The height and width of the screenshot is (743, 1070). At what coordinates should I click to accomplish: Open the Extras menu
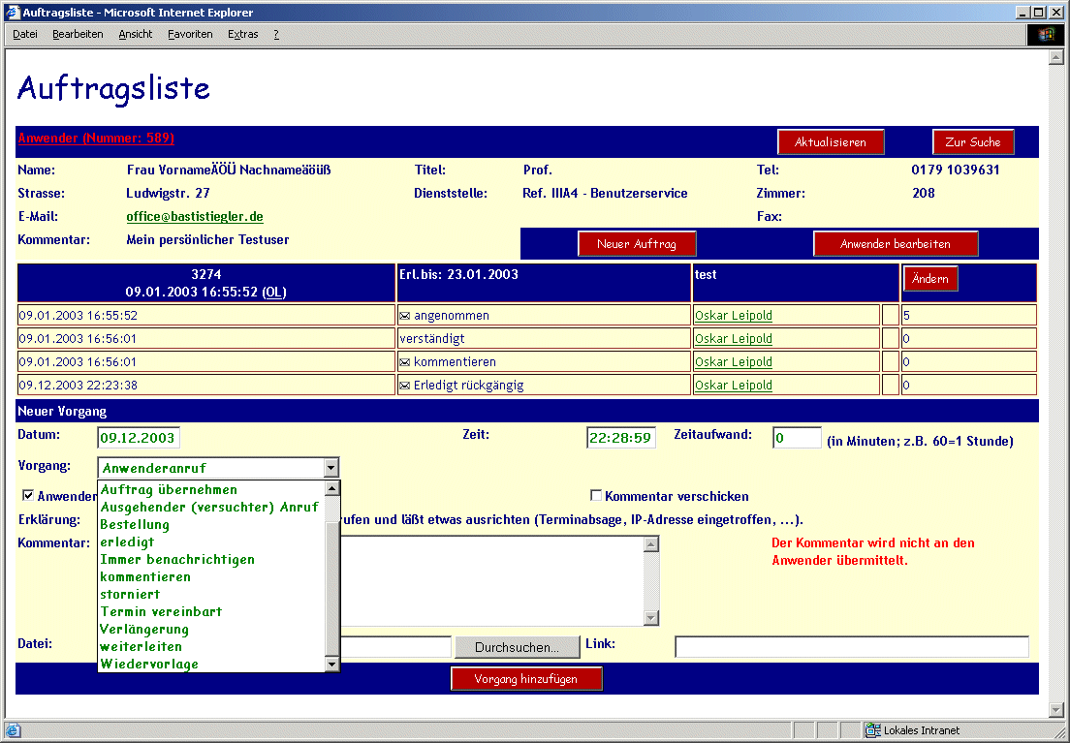[x=243, y=34]
